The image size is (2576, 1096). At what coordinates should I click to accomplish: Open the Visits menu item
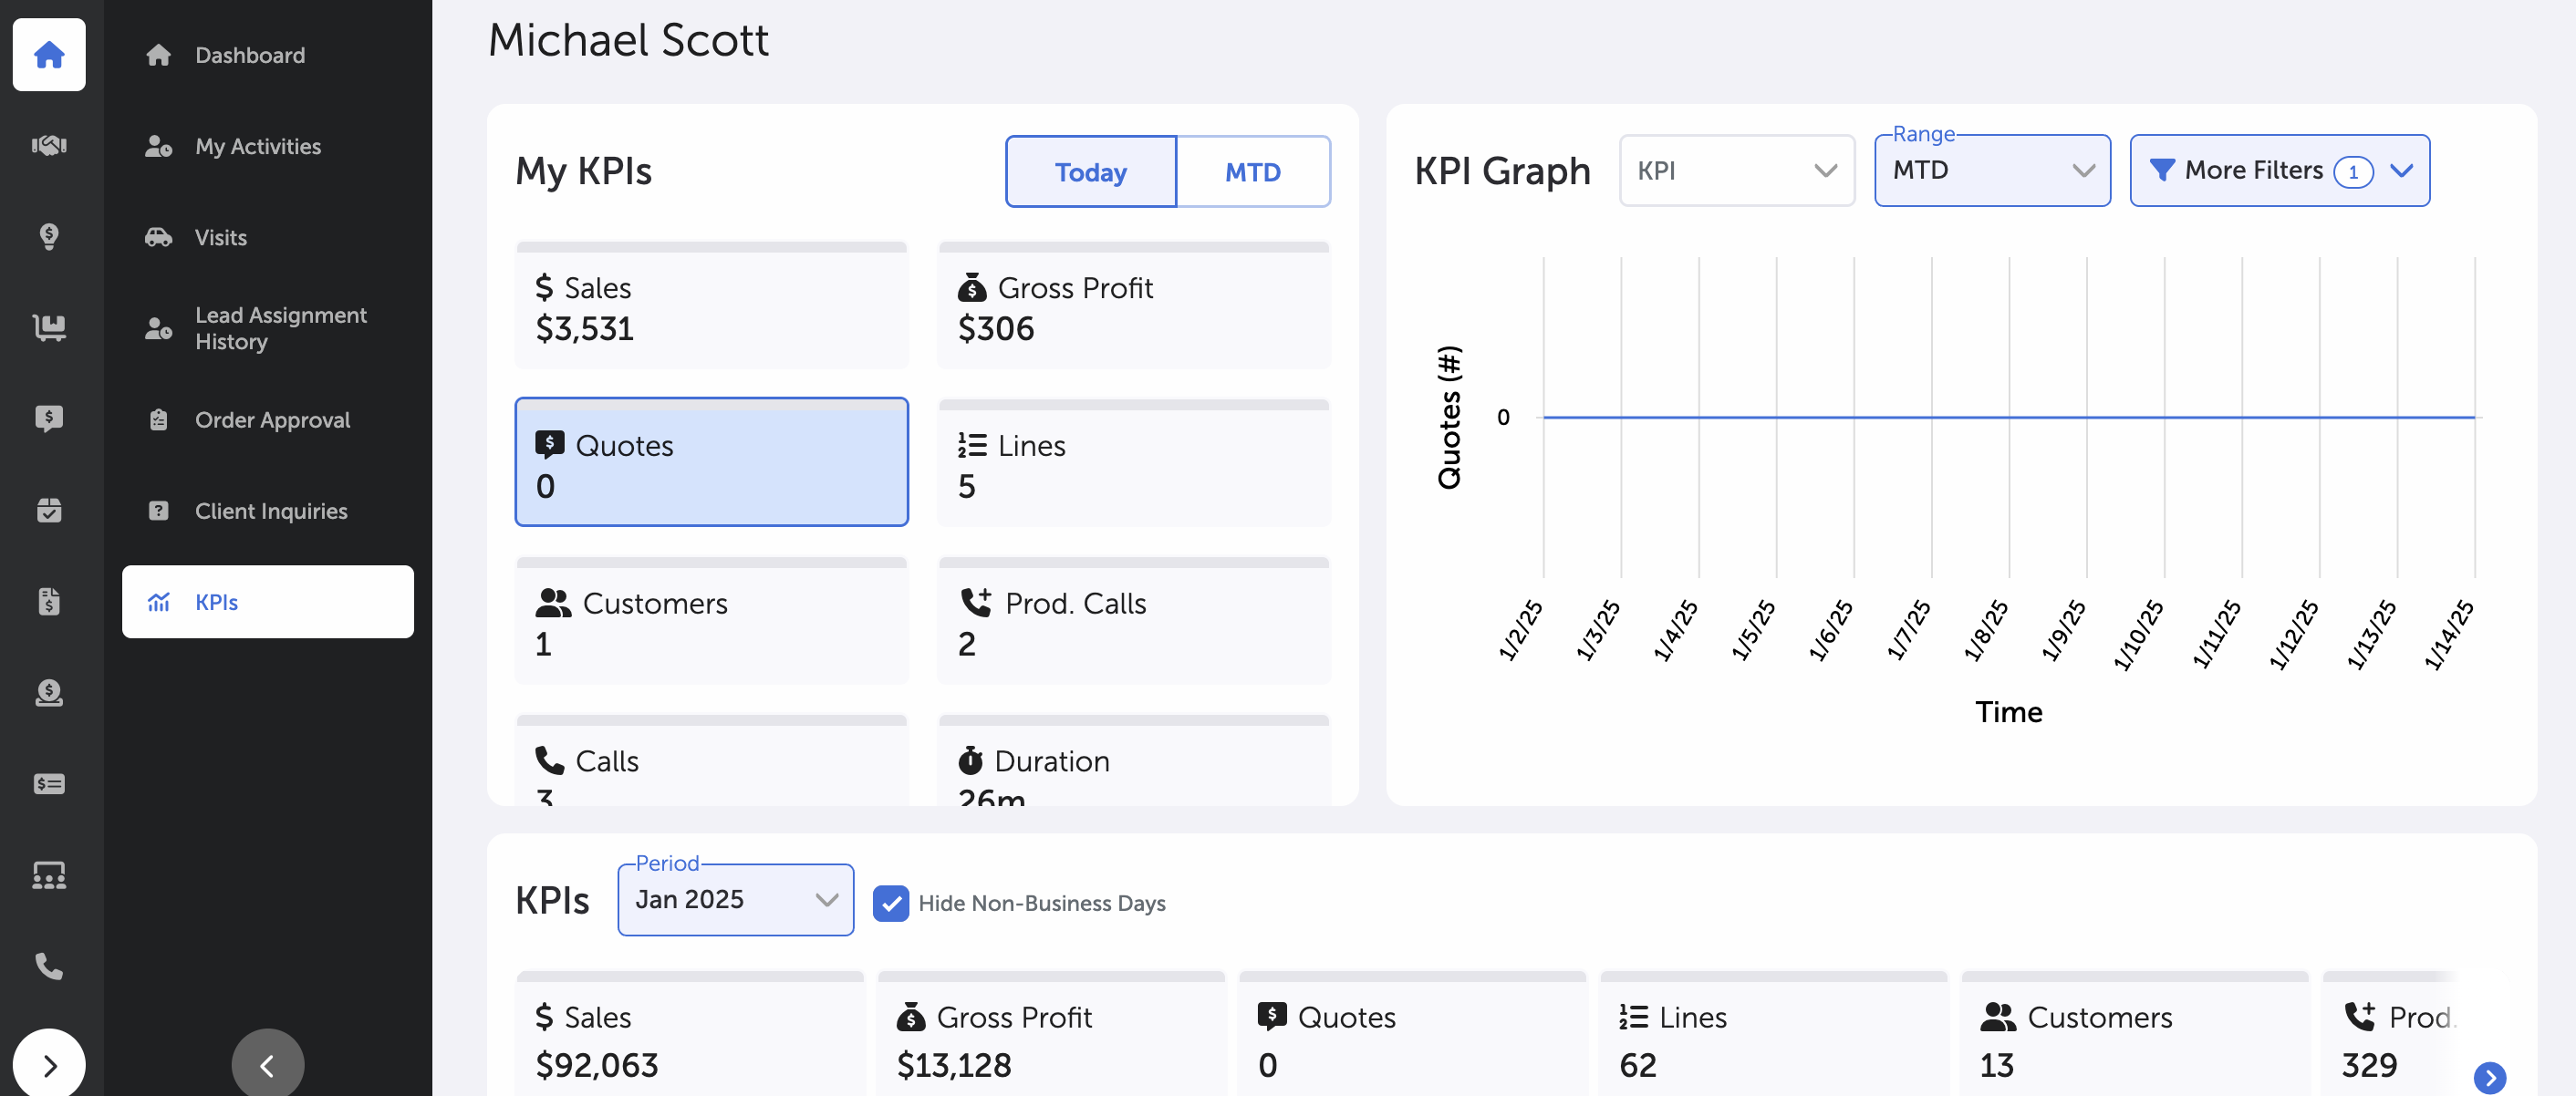[x=267, y=237]
